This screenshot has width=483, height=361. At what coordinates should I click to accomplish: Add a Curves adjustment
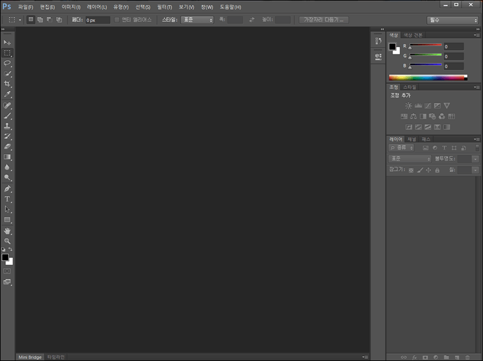427,106
